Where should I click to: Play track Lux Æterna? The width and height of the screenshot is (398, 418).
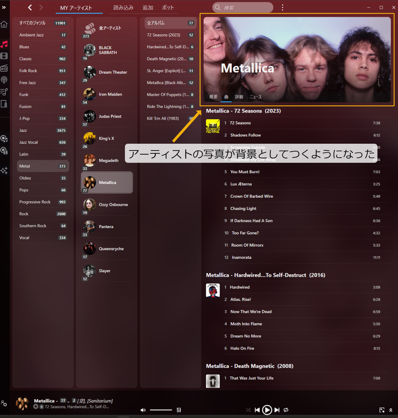coord(306,184)
